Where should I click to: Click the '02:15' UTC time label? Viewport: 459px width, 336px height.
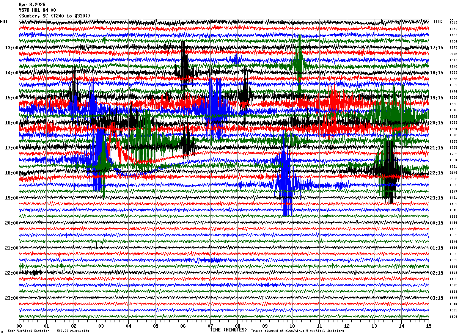[437, 273]
